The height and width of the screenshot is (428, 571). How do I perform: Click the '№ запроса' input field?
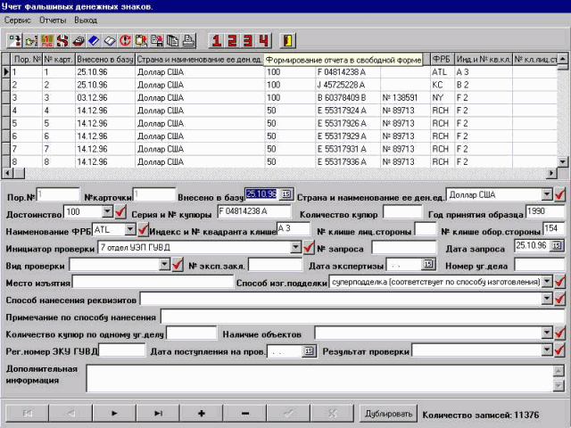point(404,248)
